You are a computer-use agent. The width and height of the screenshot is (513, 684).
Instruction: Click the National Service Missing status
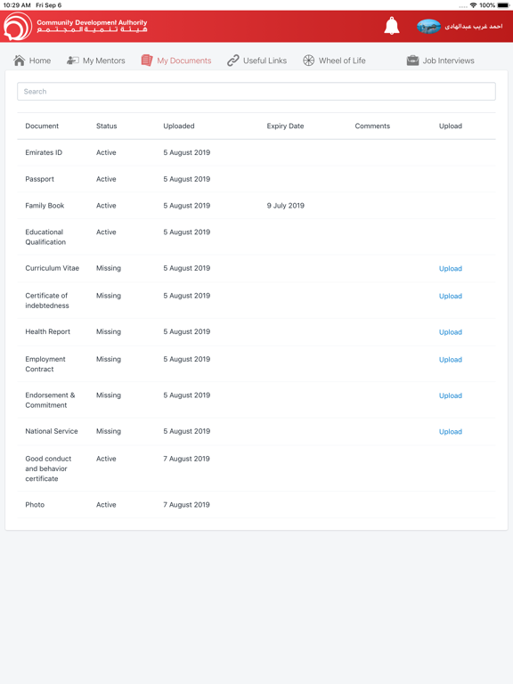pyautogui.click(x=109, y=431)
